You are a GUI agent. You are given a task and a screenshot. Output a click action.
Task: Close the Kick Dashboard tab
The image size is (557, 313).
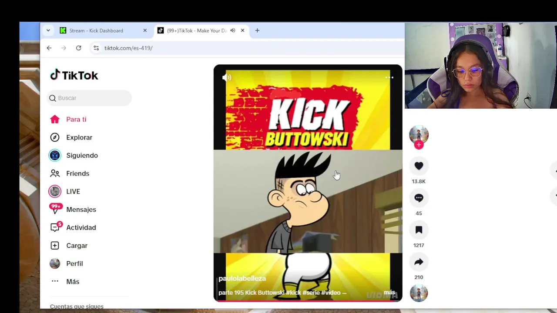coord(145,30)
